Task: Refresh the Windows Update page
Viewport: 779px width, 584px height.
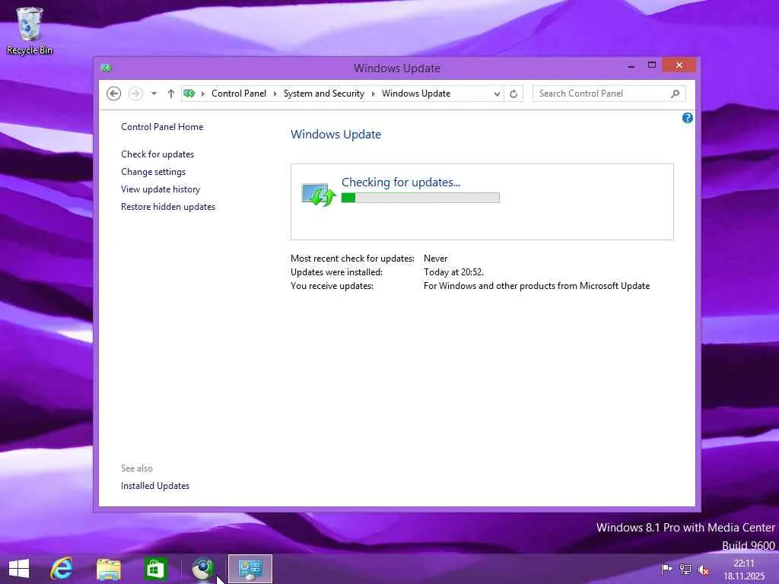Action: click(x=514, y=94)
